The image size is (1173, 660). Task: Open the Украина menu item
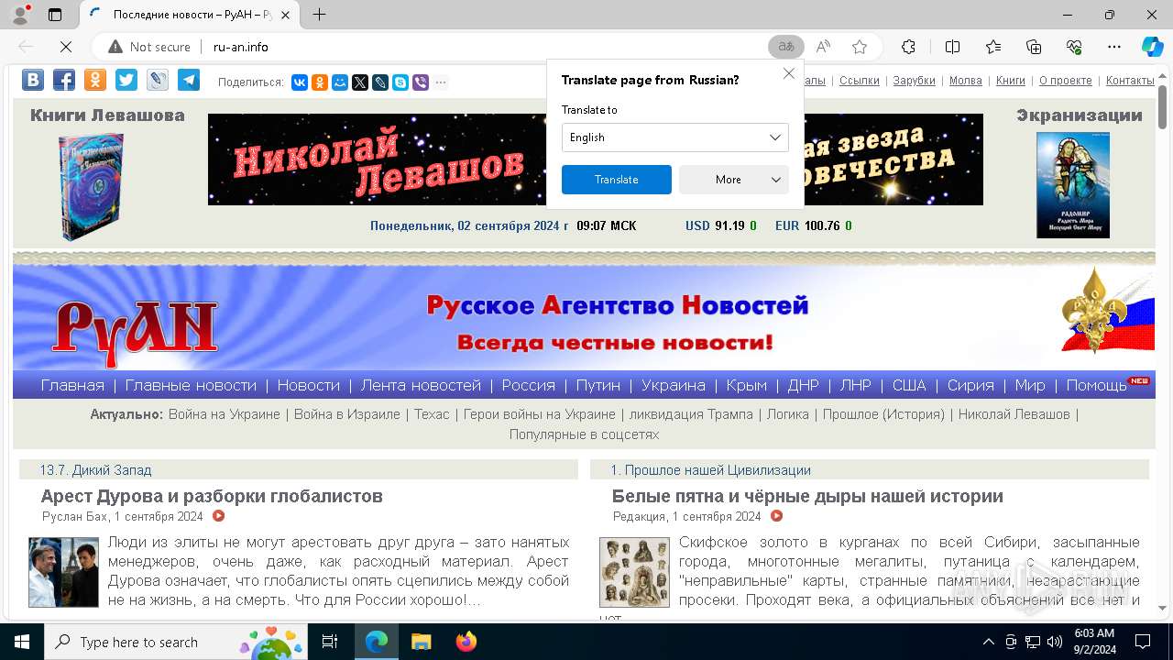674,385
